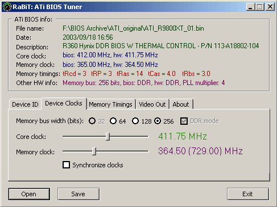Choose 128-bit memory bus width
This screenshot has height=207, width=277.
click(135, 121)
